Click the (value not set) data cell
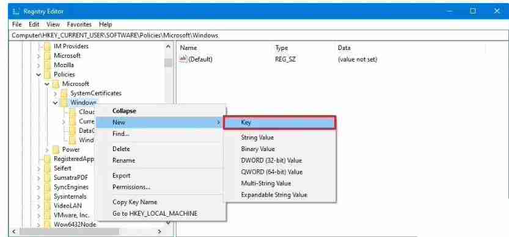Viewport: 509px width, 237px height. pos(357,60)
